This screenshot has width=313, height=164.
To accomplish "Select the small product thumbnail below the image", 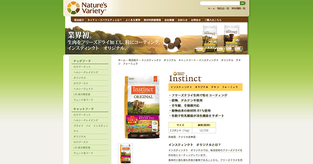I will pos(125,153).
